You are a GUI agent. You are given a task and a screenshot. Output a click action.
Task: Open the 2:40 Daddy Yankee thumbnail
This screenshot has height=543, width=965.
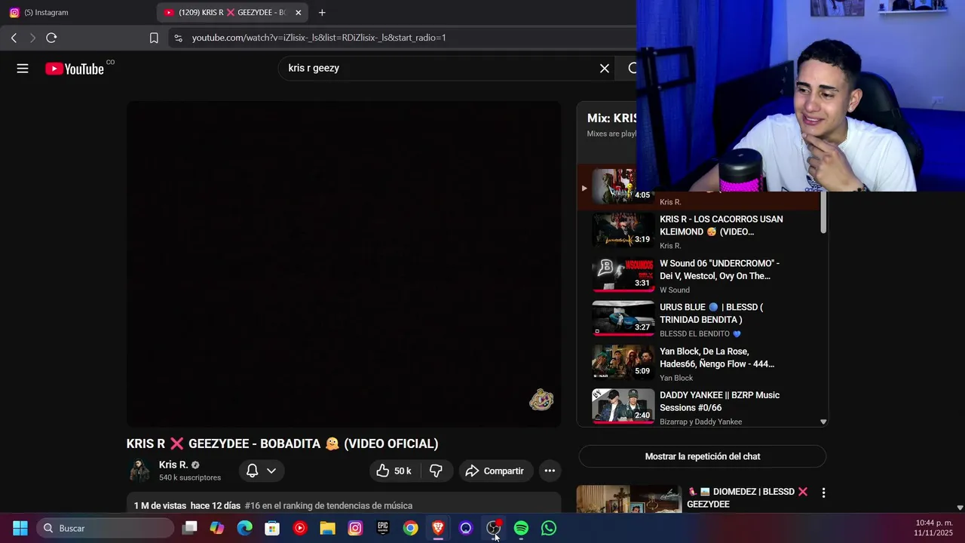click(x=623, y=406)
